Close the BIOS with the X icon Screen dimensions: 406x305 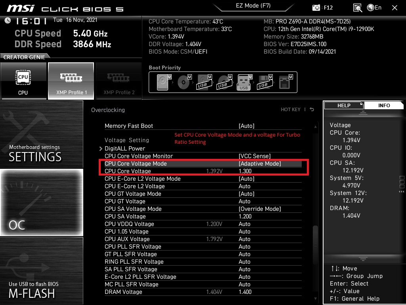395,8
